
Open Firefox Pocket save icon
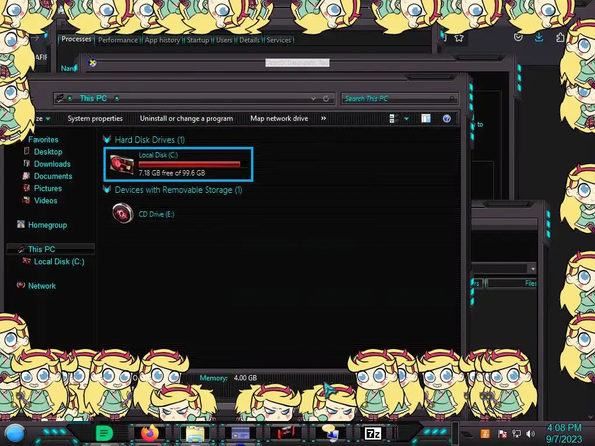(x=518, y=37)
